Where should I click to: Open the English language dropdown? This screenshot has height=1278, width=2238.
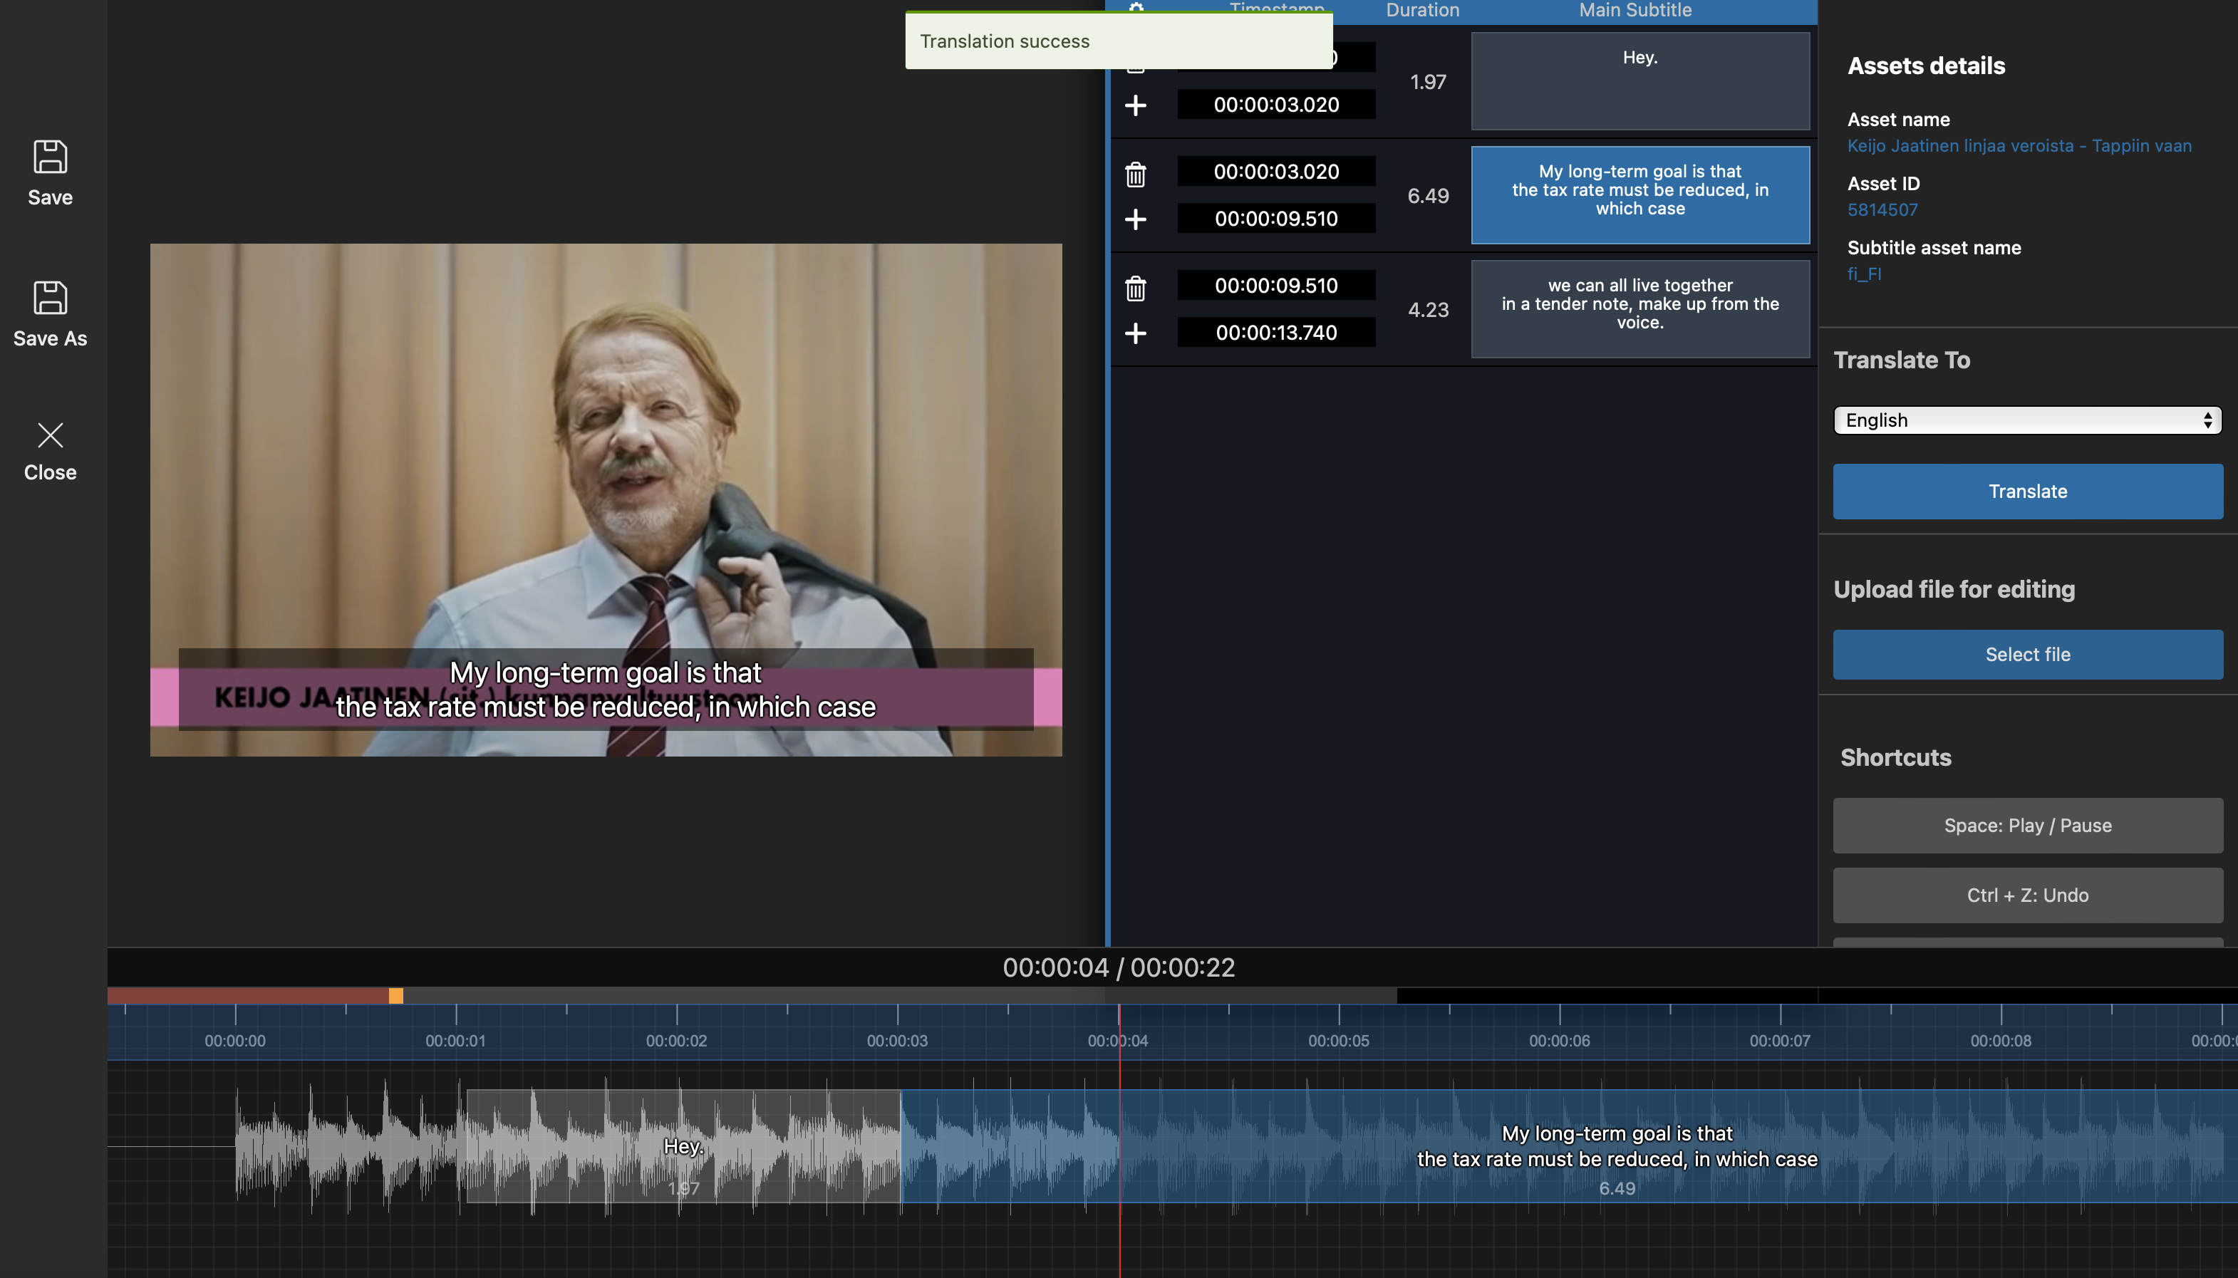click(x=2026, y=420)
